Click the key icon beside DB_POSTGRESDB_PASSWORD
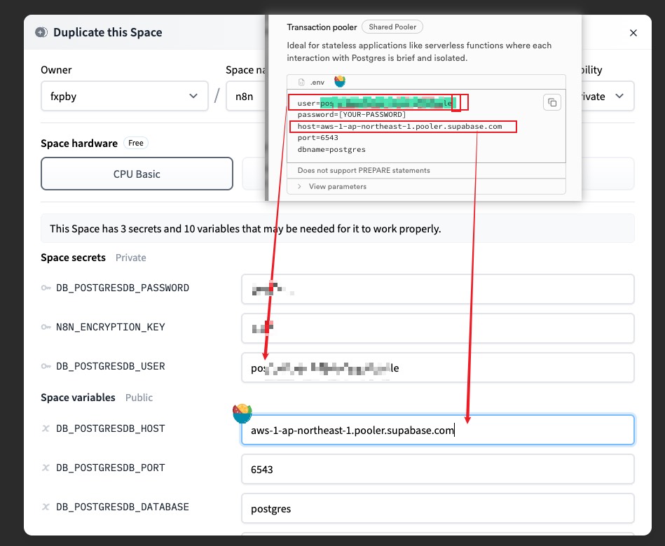This screenshot has width=665, height=546. click(x=46, y=288)
